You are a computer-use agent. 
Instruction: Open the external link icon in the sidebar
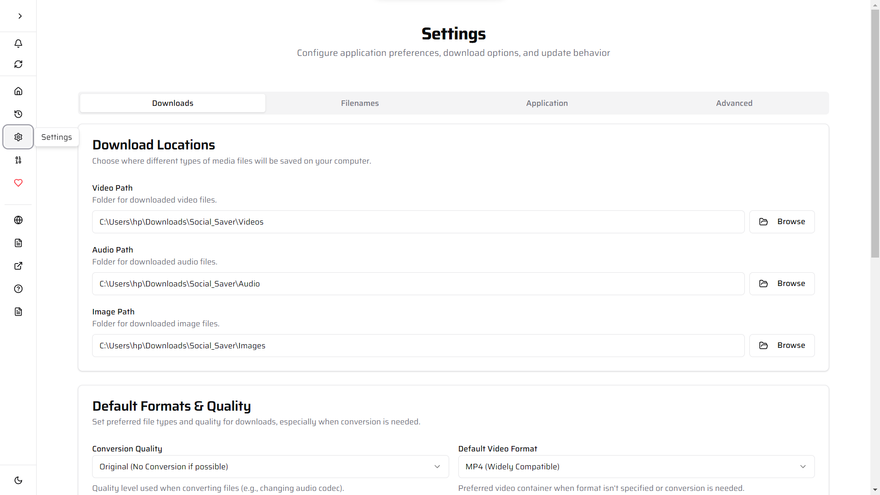[18, 266]
